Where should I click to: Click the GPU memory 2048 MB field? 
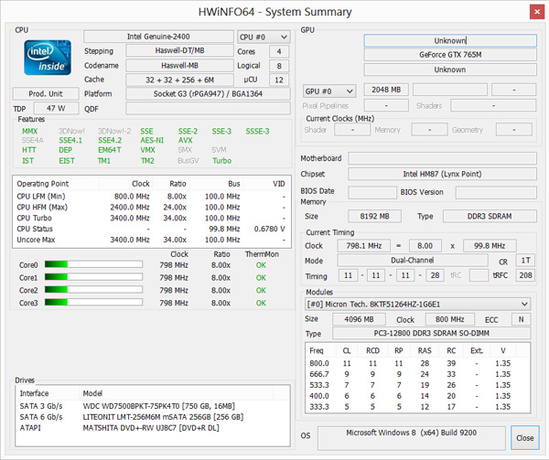(386, 90)
